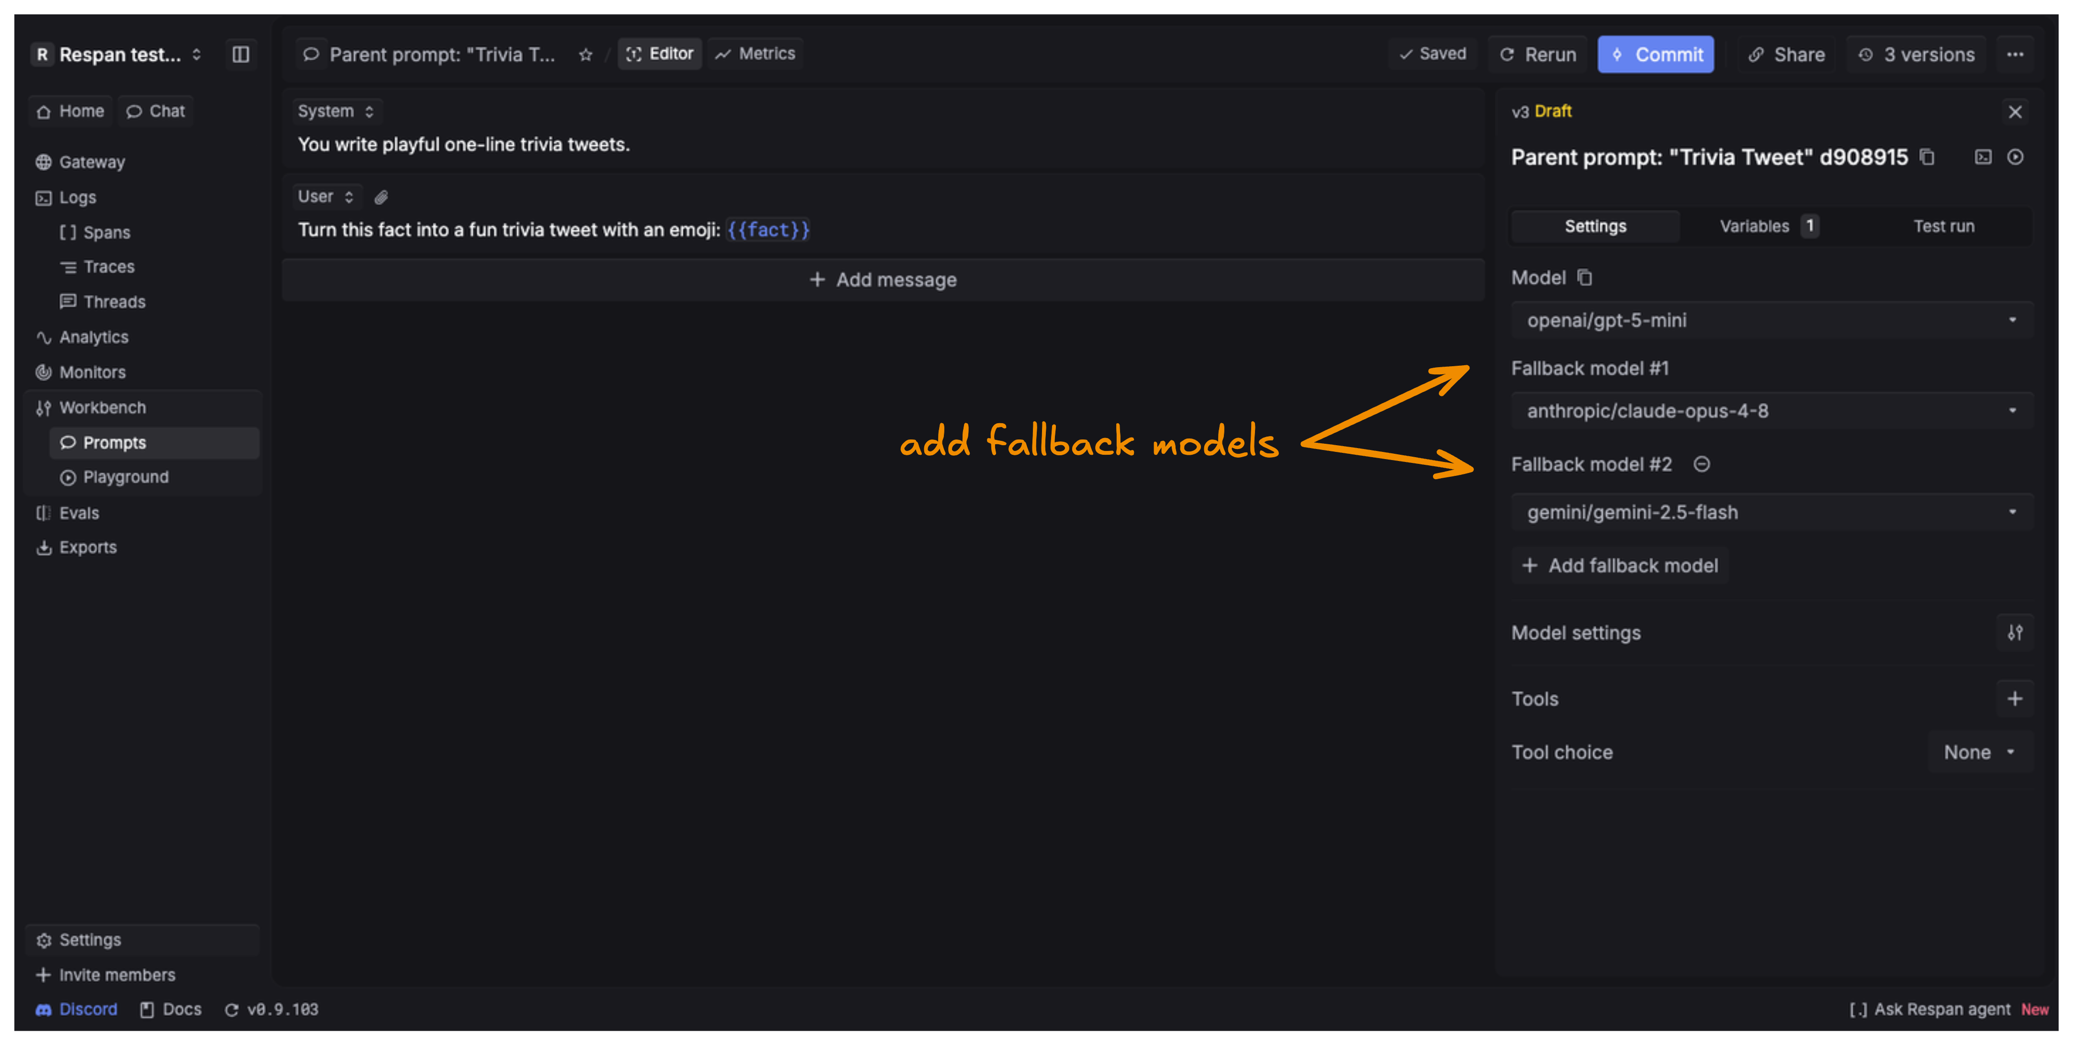Select the Test run tab
This screenshot has height=1045, width=2073.
[x=1943, y=226]
